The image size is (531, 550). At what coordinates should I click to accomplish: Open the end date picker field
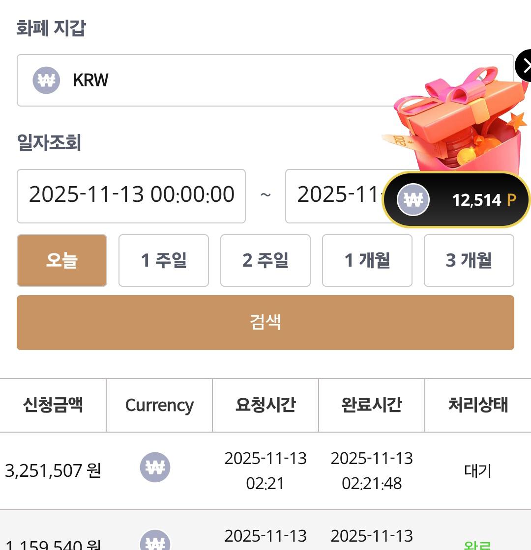(x=334, y=196)
